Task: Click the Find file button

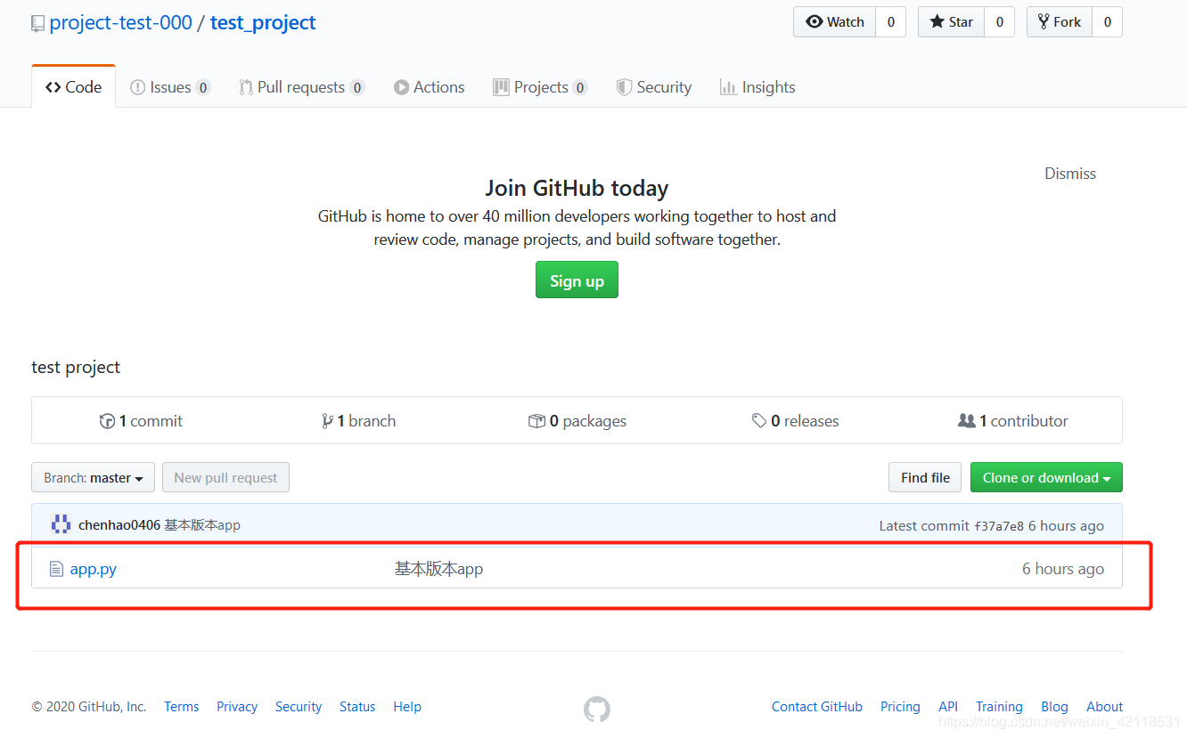Action: click(x=925, y=478)
